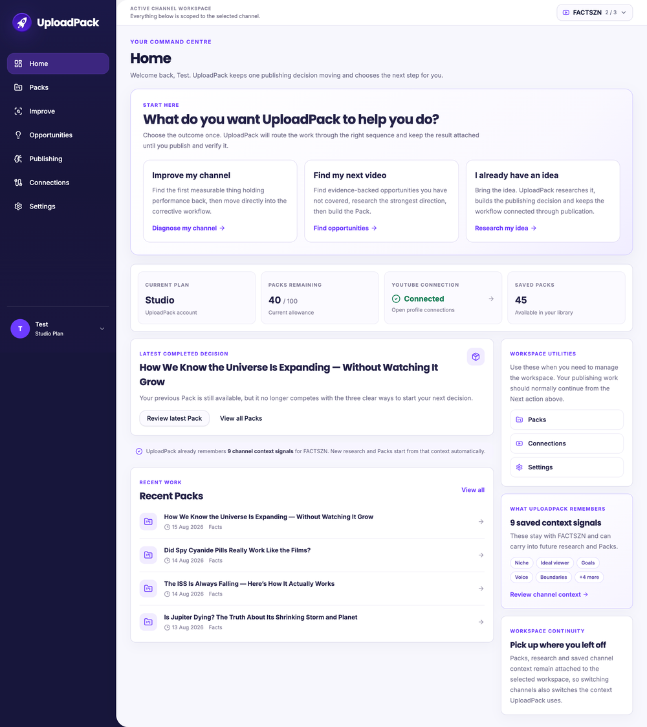This screenshot has width=647, height=727.
Task: Click arrow on ISS Is Always Falling row
Action: coord(481,588)
